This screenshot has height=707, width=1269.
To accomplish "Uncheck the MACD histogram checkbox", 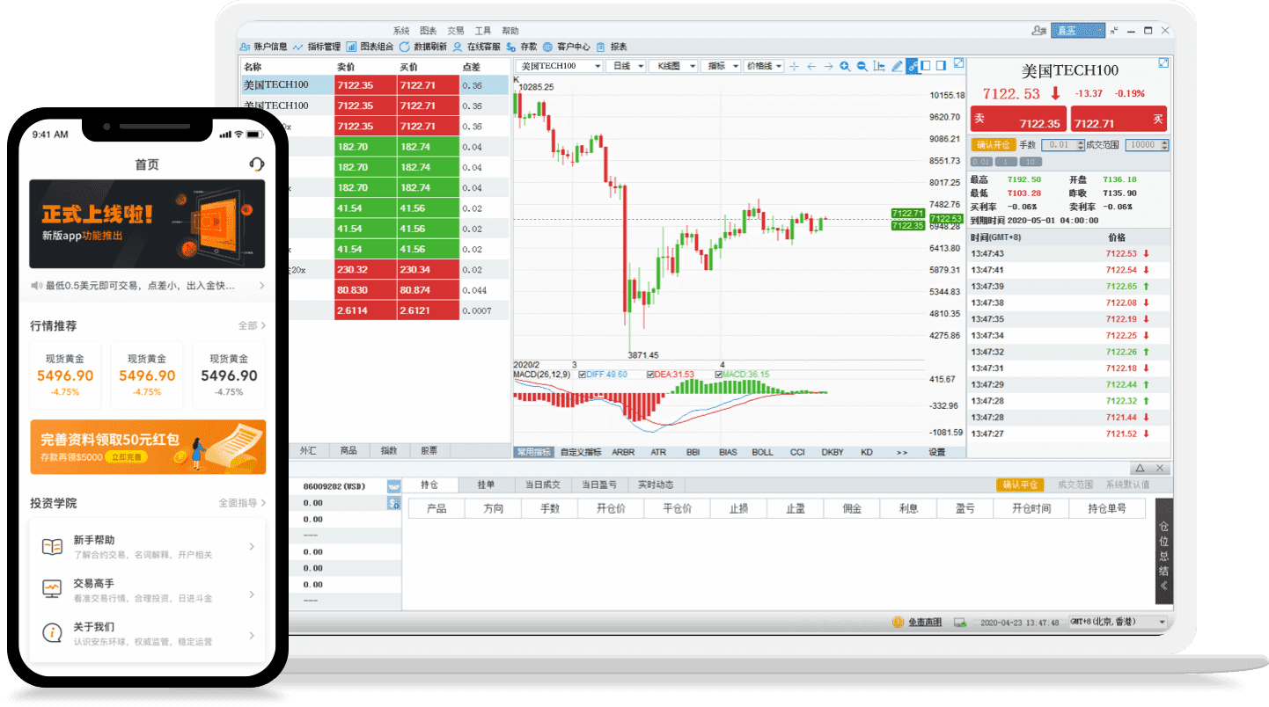I will [720, 375].
